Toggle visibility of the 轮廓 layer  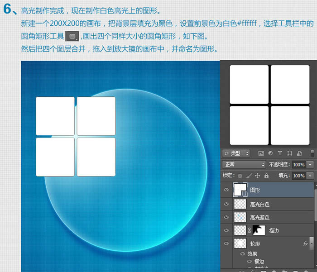pyautogui.click(x=226, y=243)
